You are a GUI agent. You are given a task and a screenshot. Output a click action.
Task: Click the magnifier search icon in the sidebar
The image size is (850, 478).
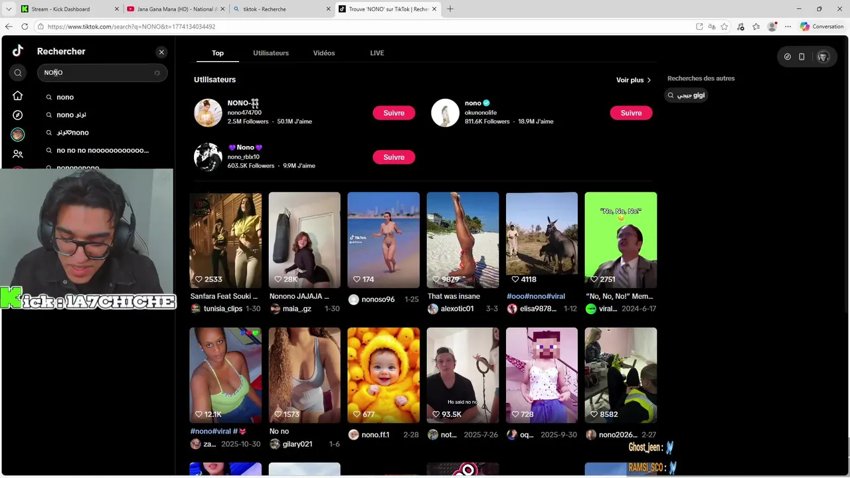click(x=18, y=73)
